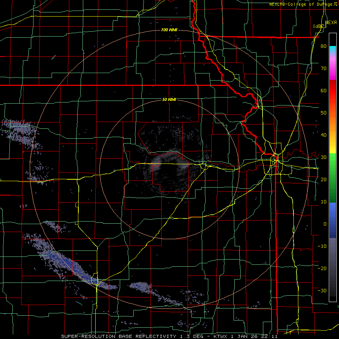Click the 0 value on the dBZ scale

[x=325, y=224]
